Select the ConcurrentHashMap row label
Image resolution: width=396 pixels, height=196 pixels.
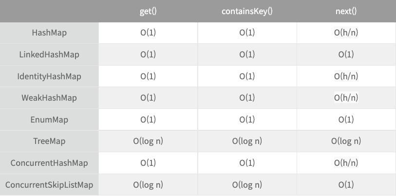(49, 163)
